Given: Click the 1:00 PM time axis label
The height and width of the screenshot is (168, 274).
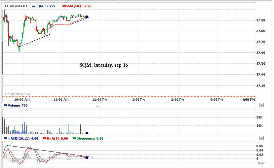Looking at the screenshot, I should tap(139, 100).
